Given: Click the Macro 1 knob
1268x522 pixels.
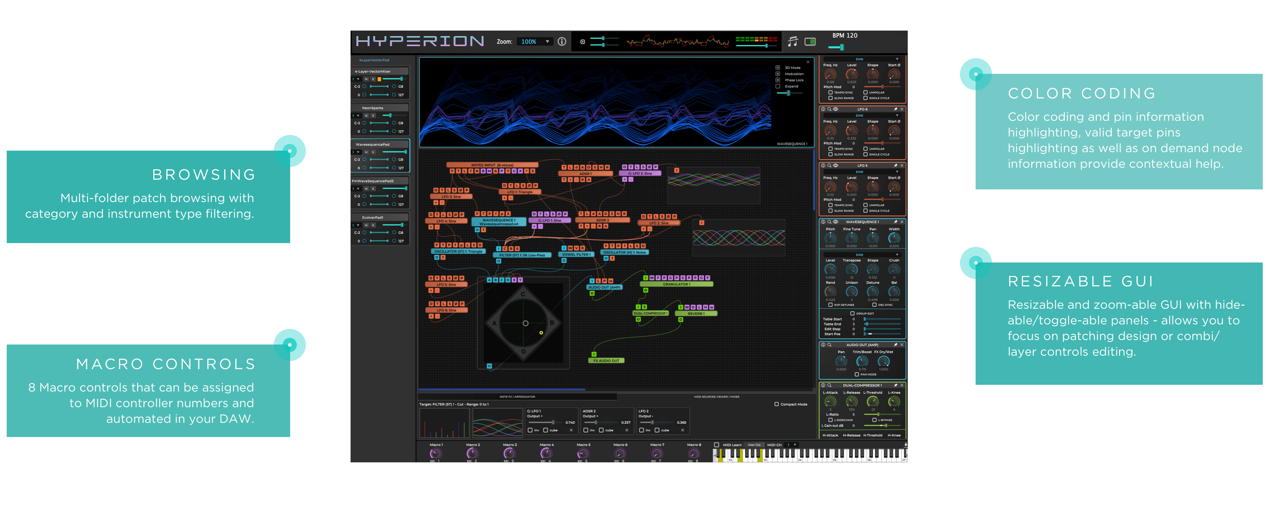Looking at the screenshot, I should coord(435,454).
